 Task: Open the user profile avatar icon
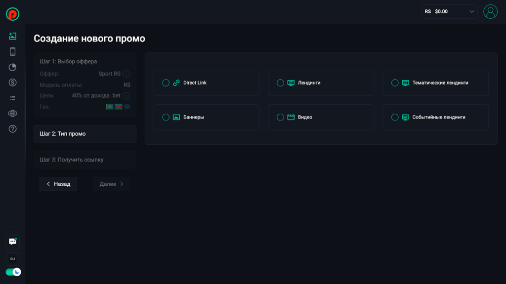point(490,12)
